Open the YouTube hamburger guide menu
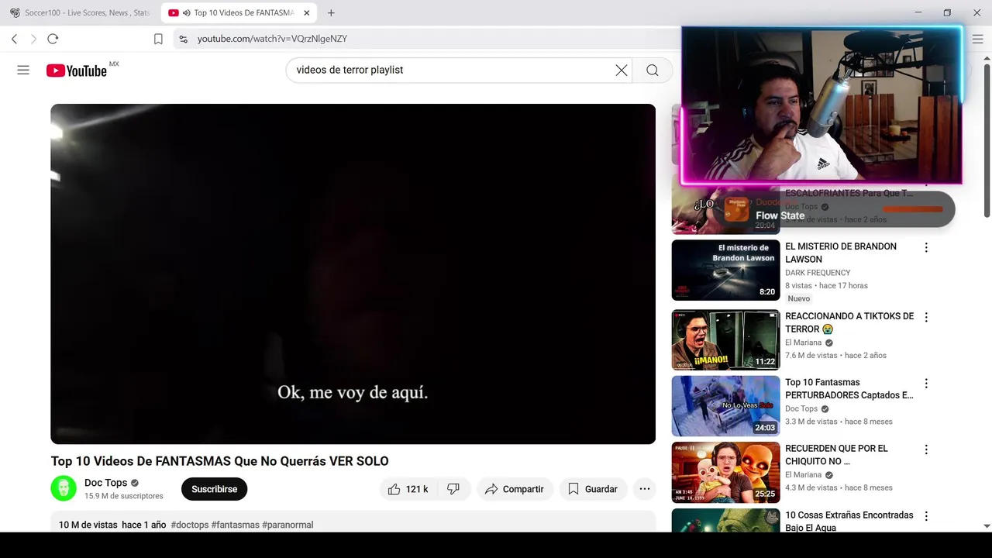The height and width of the screenshot is (558, 992). pos(23,70)
